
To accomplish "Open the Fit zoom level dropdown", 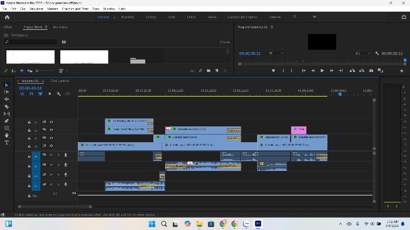I will coord(276,53).
